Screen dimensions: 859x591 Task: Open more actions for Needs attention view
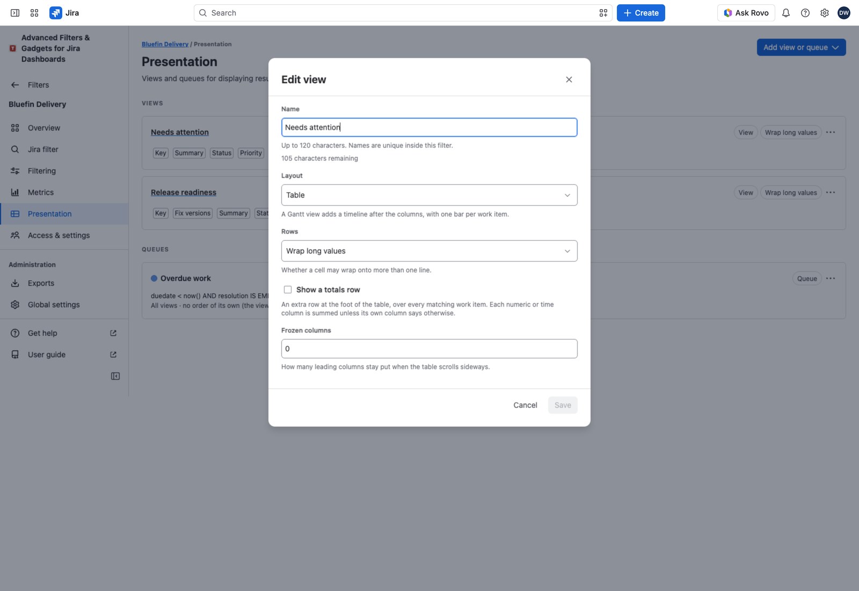[x=831, y=132]
